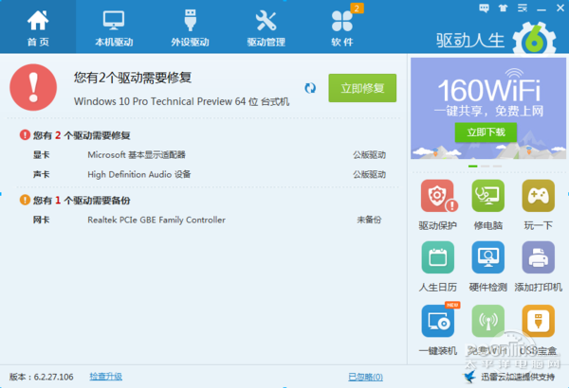569x388 pixels.
Task: Select the 声卡 High Definition Audio row
Action: (209, 175)
